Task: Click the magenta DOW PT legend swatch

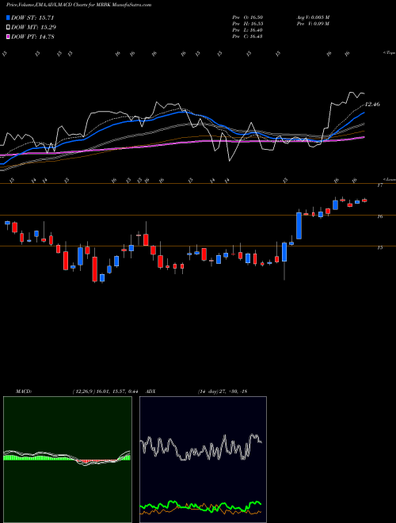Action: (x=8, y=36)
